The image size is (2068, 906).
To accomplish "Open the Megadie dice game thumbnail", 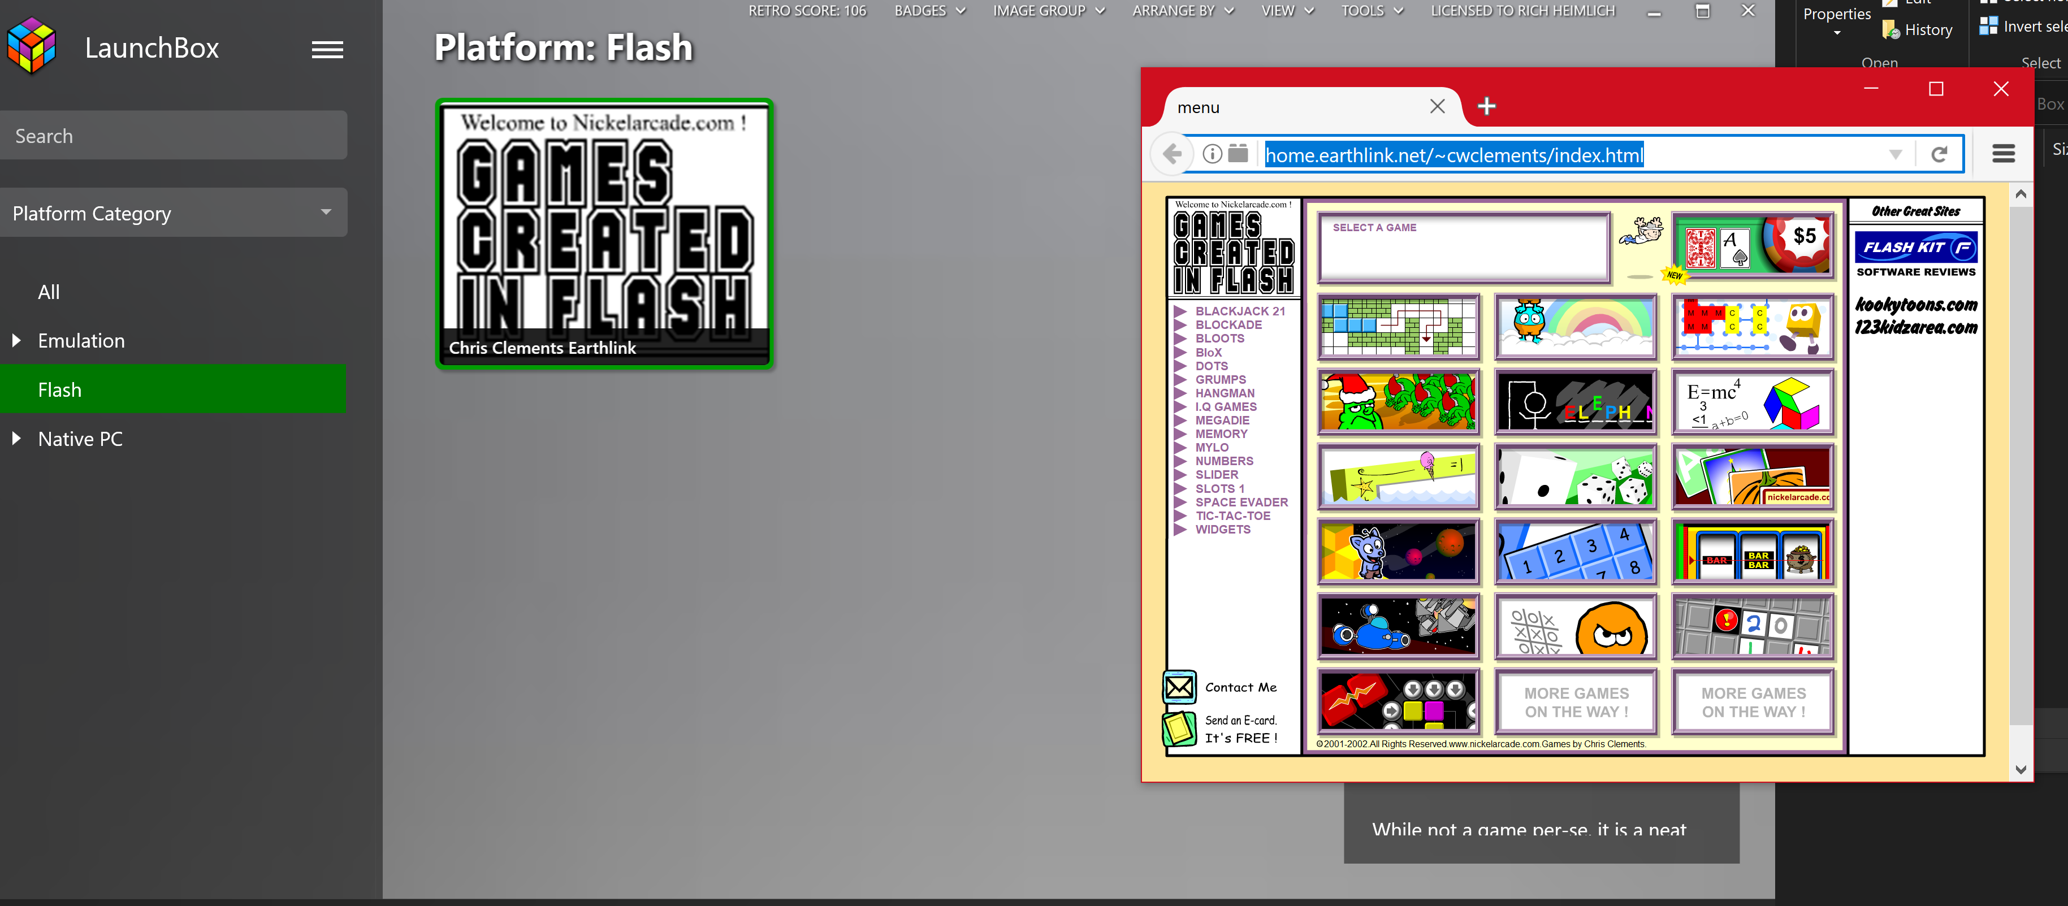I will (1575, 476).
